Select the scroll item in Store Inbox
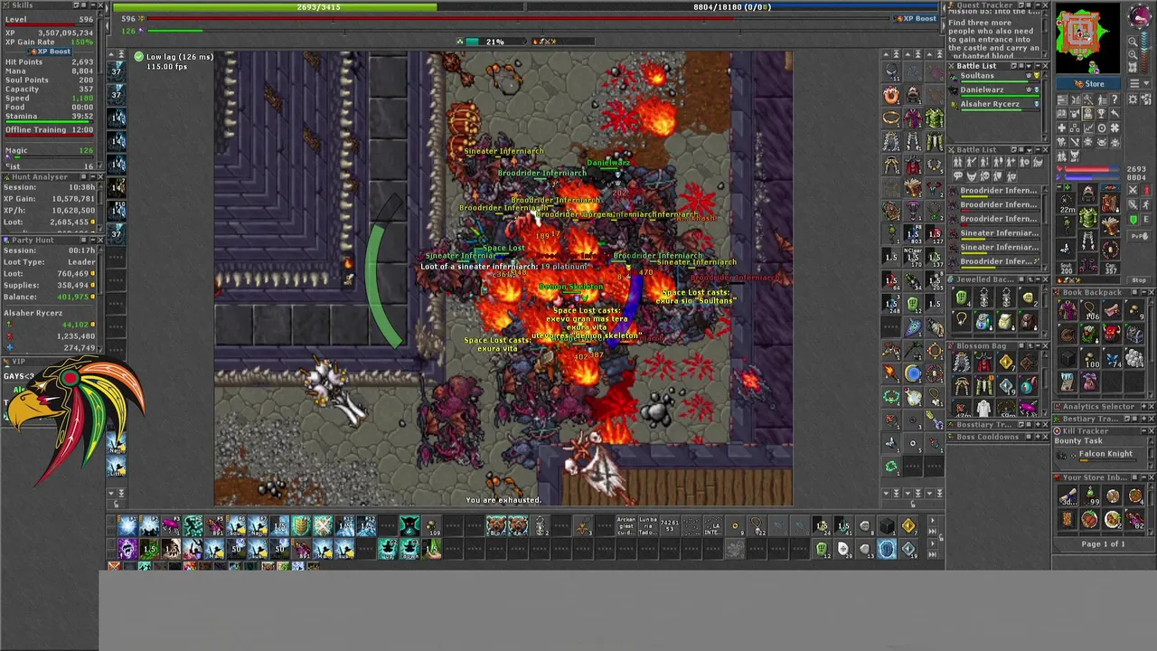Screen dimensions: 1157x651 1068,496
